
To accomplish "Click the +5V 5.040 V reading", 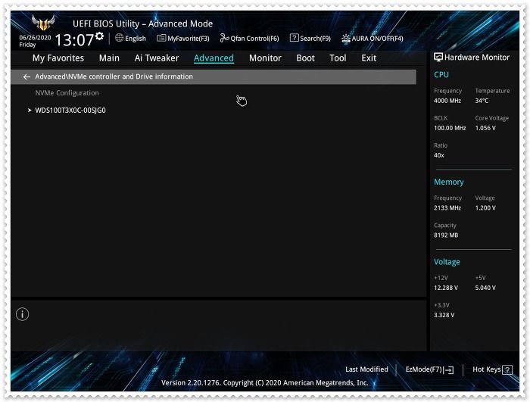I will [x=485, y=288].
